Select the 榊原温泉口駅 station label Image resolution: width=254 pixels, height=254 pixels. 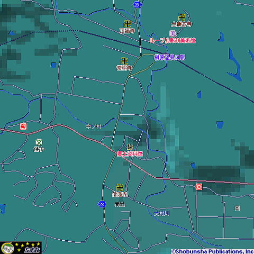coord(170,57)
